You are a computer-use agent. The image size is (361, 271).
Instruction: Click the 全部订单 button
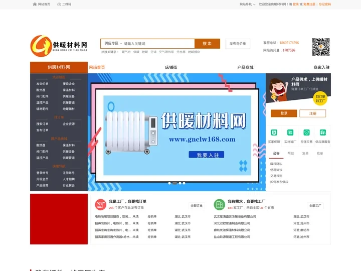(x=197, y=206)
